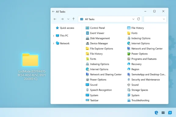Expand the This PC tree node
Viewport: 176px width, 117px height.
tap(53, 36)
